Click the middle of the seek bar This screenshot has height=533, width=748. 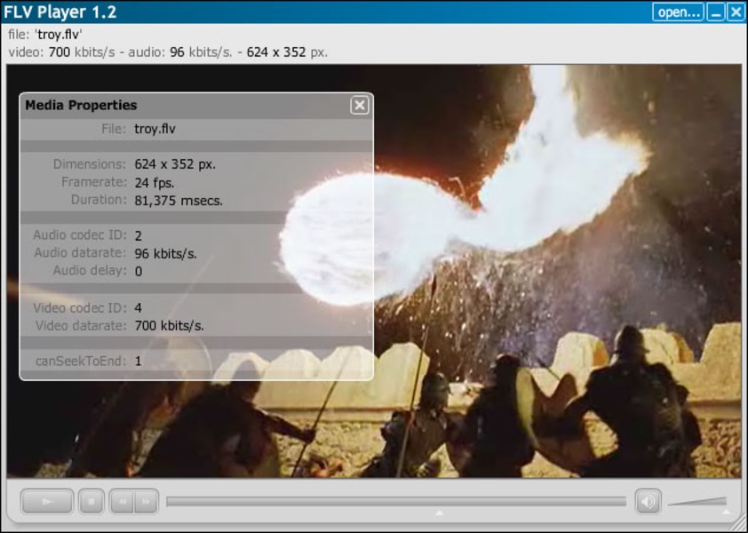pyautogui.click(x=395, y=502)
